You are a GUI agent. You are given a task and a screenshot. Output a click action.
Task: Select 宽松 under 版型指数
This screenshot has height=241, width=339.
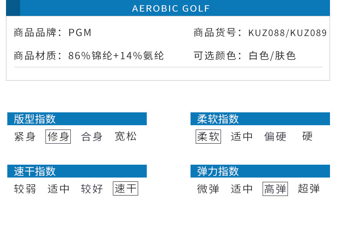(x=126, y=137)
